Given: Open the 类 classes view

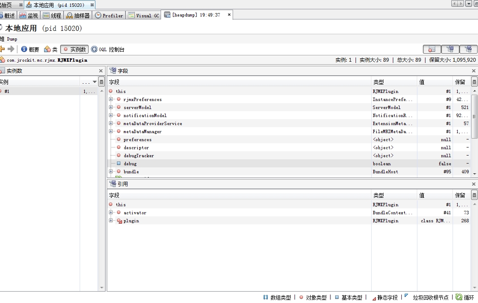Looking at the screenshot, I should pyautogui.click(x=50, y=49).
